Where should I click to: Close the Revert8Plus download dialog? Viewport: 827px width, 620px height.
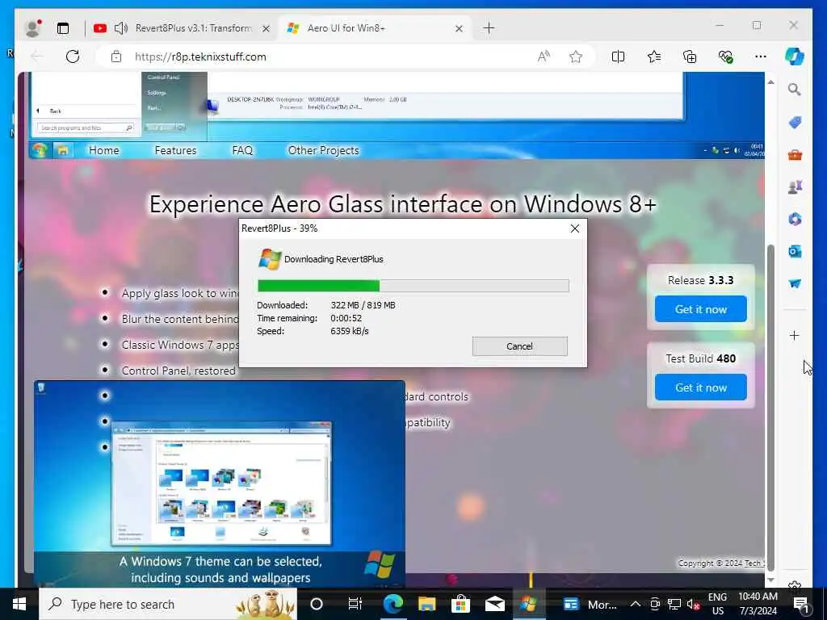point(575,228)
